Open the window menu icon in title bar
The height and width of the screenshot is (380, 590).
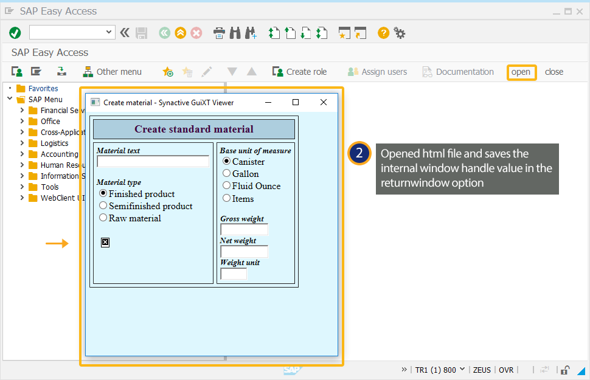[x=9, y=12]
